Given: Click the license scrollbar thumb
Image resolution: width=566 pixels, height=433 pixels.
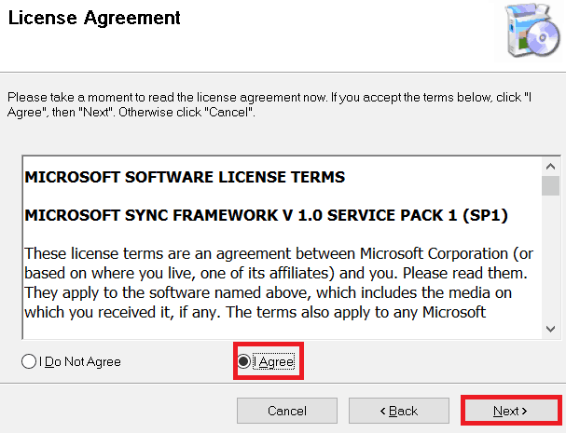Looking at the screenshot, I should [x=550, y=185].
